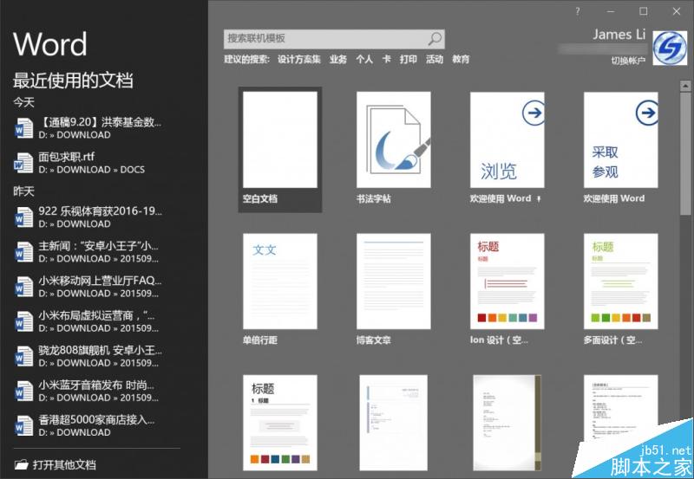Screen dimensions: 694x479
Task: Click 打开其他文档 link
Action: point(64,465)
